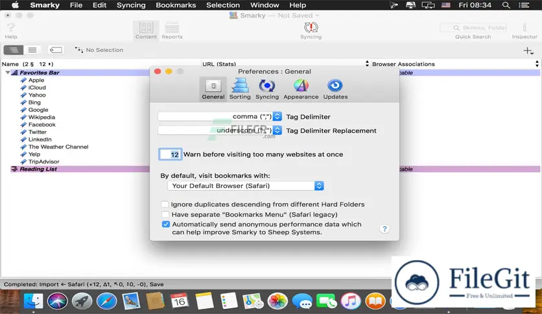542x314 pixels.
Task: Open iBooks from the dock
Action: point(375,301)
